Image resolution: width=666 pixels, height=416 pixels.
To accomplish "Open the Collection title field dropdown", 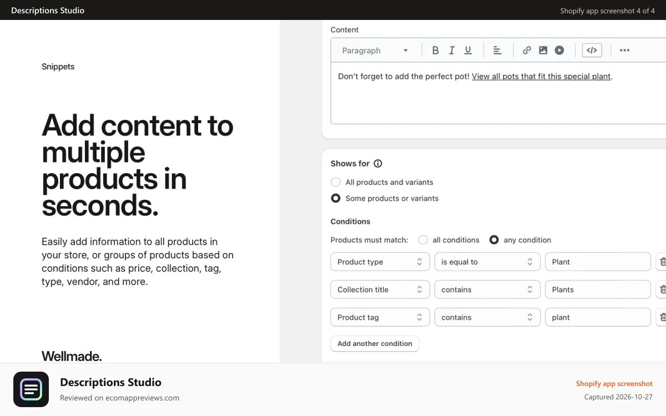I will tap(380, 290).
